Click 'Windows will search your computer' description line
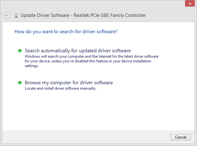This screenshot has height=146, width=197. click(x=91, y=56)
